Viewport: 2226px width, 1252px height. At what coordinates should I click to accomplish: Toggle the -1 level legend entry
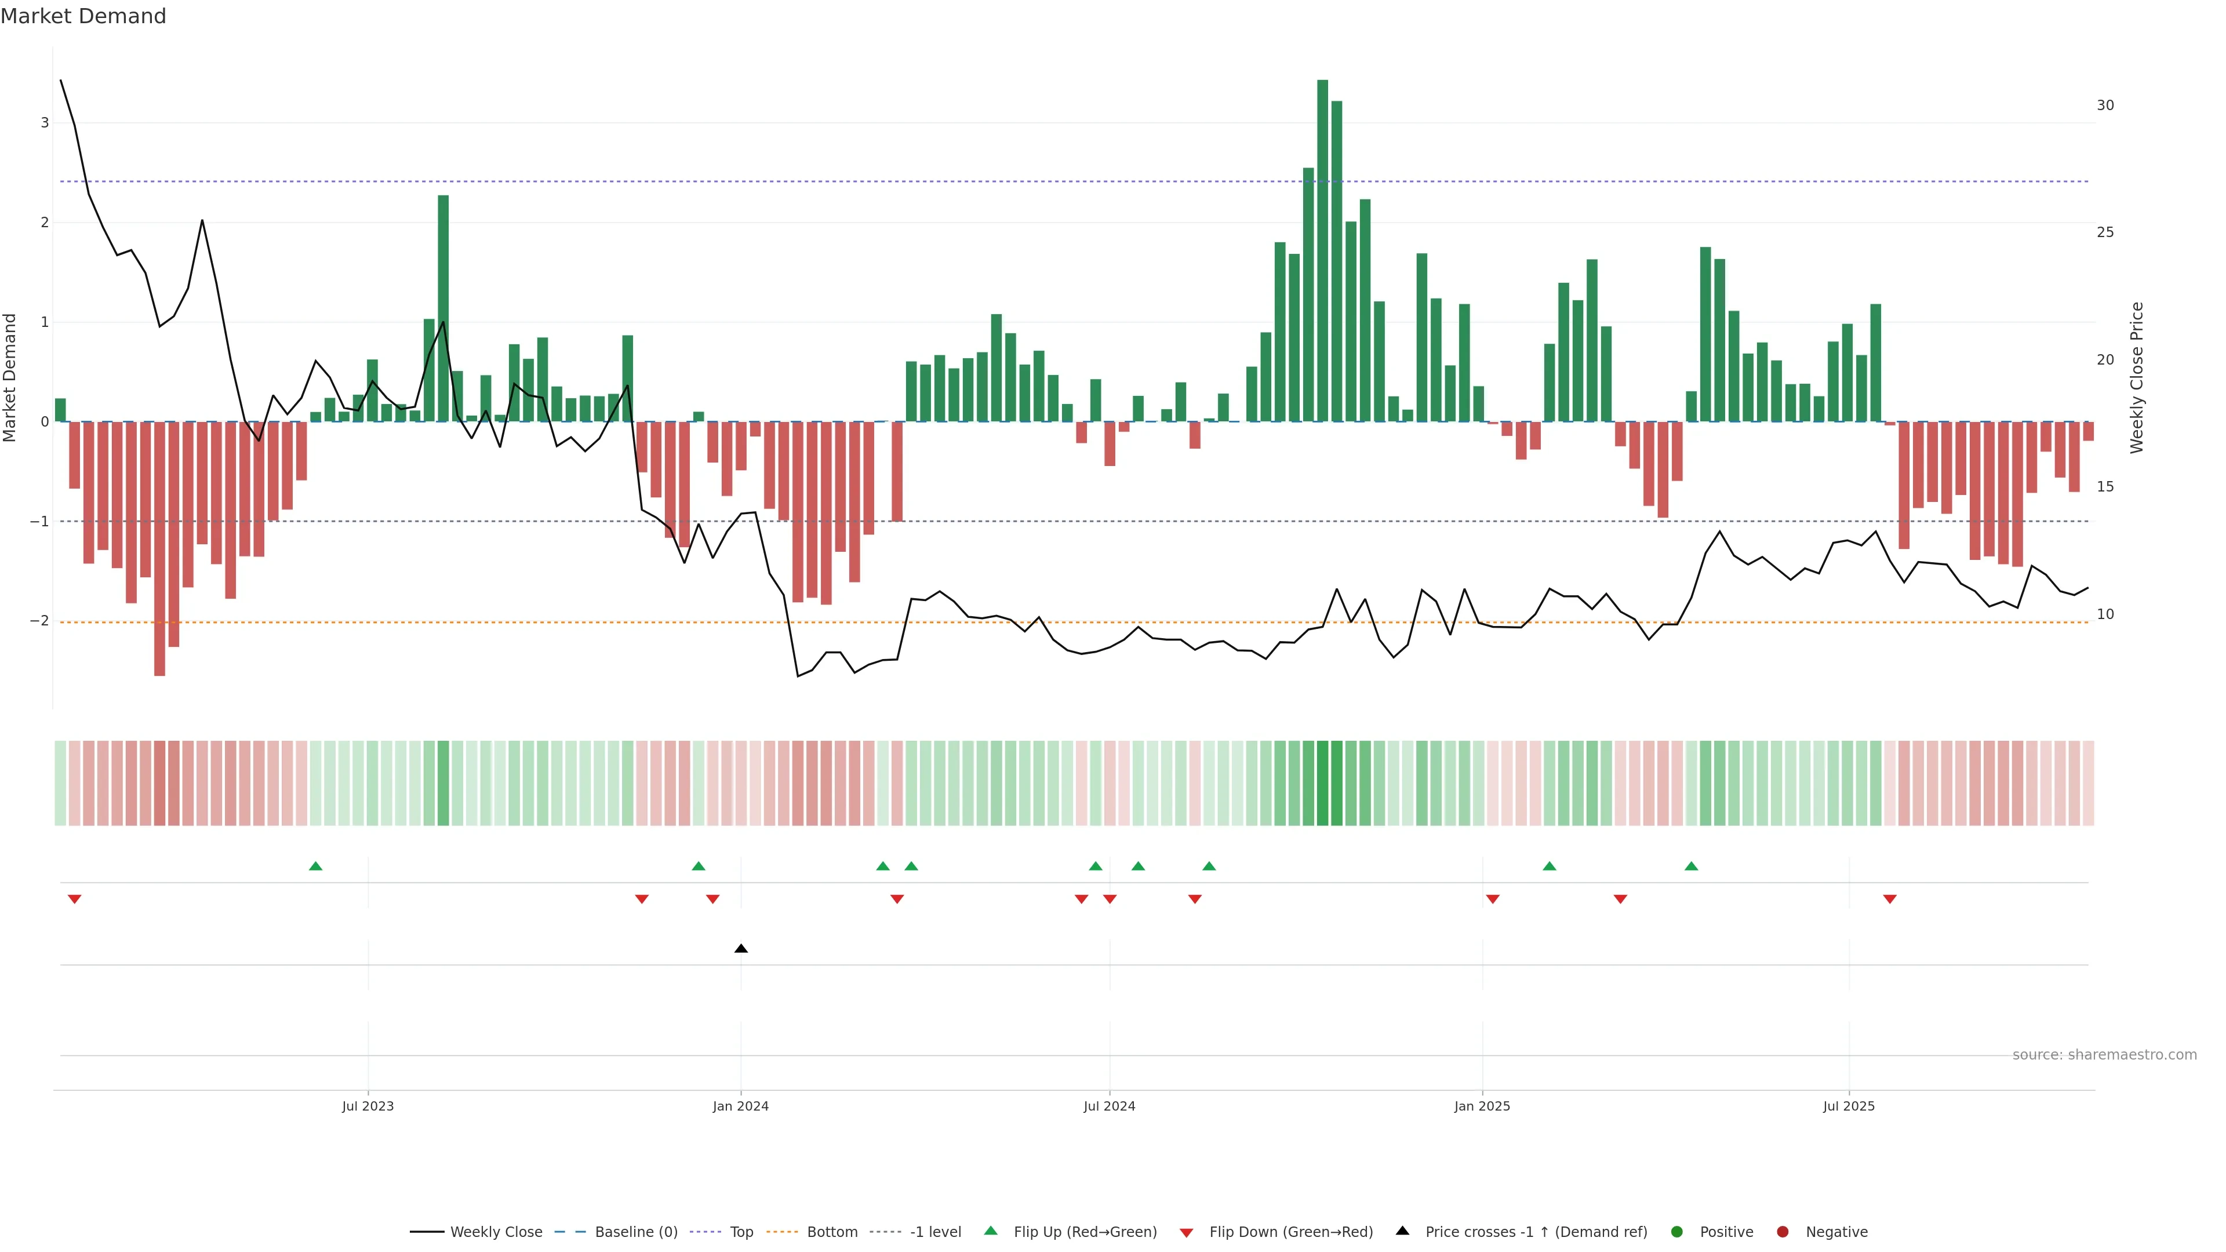coord(935,1232)
